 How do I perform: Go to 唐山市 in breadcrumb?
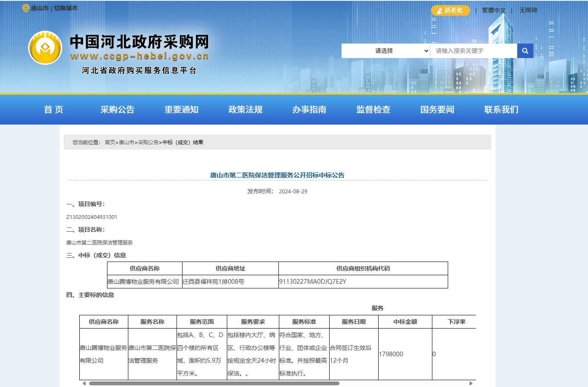(x=127, y=143)
